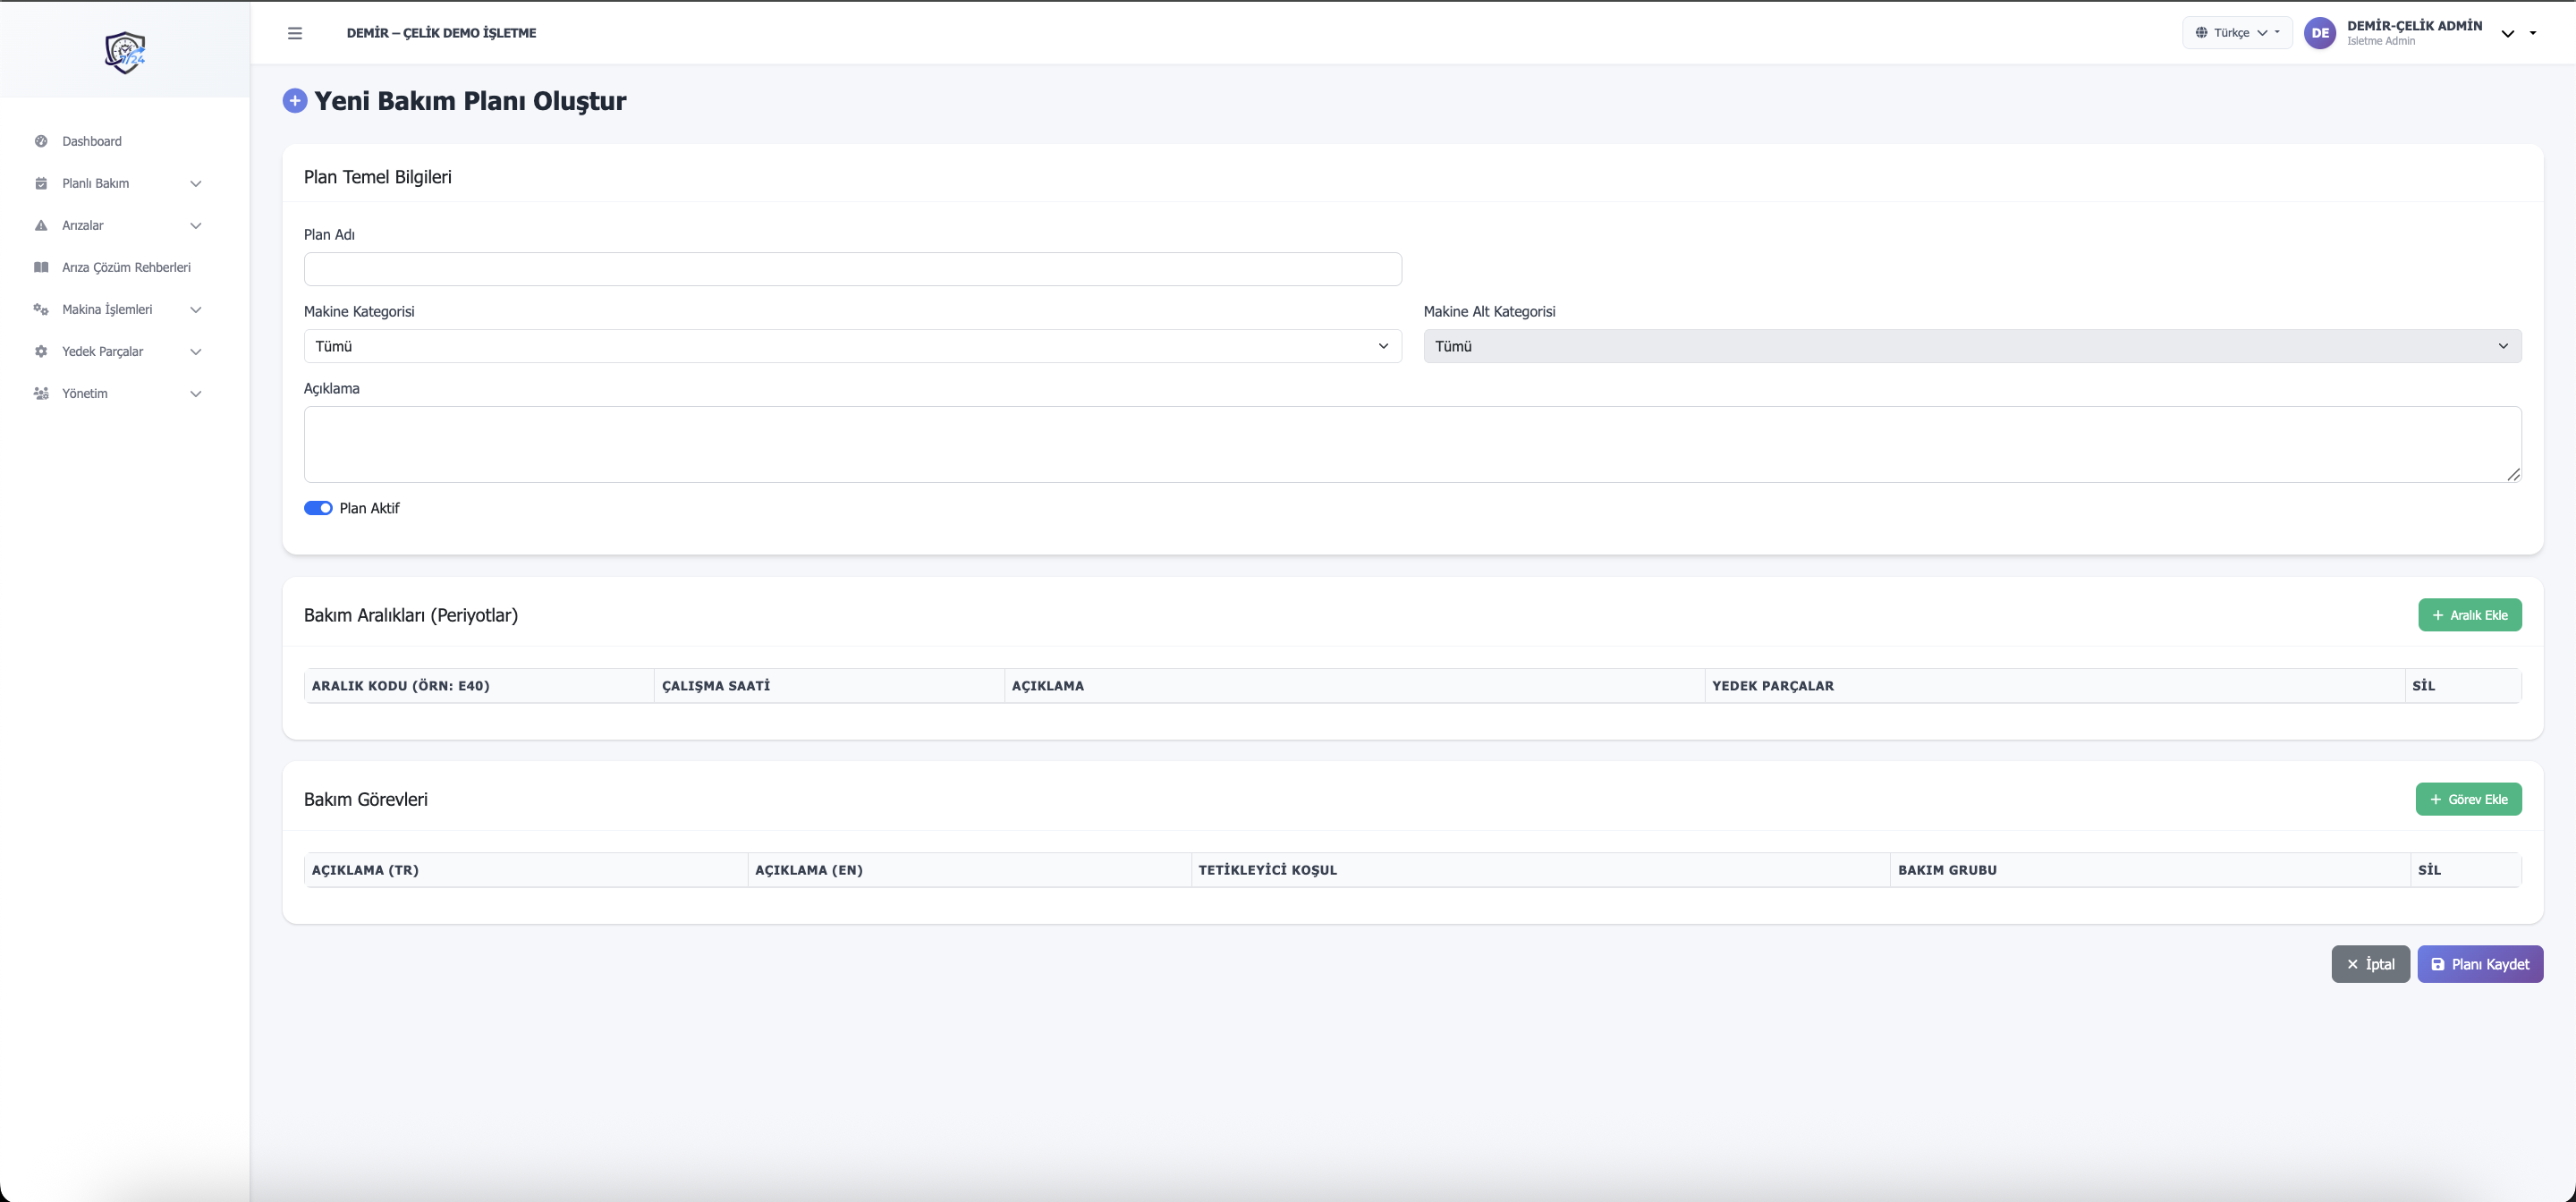Image resolution: width=2576 pixels, height=1202 pixels.
Task: Open the Makine Alt Kategorisi dropdown
Action: pyautogui.click(x=1971, y=346)
